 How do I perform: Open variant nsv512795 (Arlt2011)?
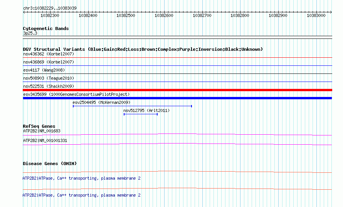(x=146, y=110)
